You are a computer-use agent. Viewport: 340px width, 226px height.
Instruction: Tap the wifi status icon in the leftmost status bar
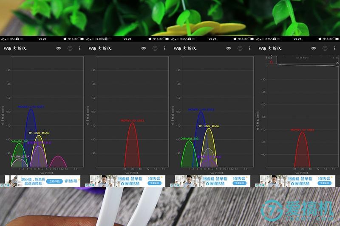click(x=69, y=39)
